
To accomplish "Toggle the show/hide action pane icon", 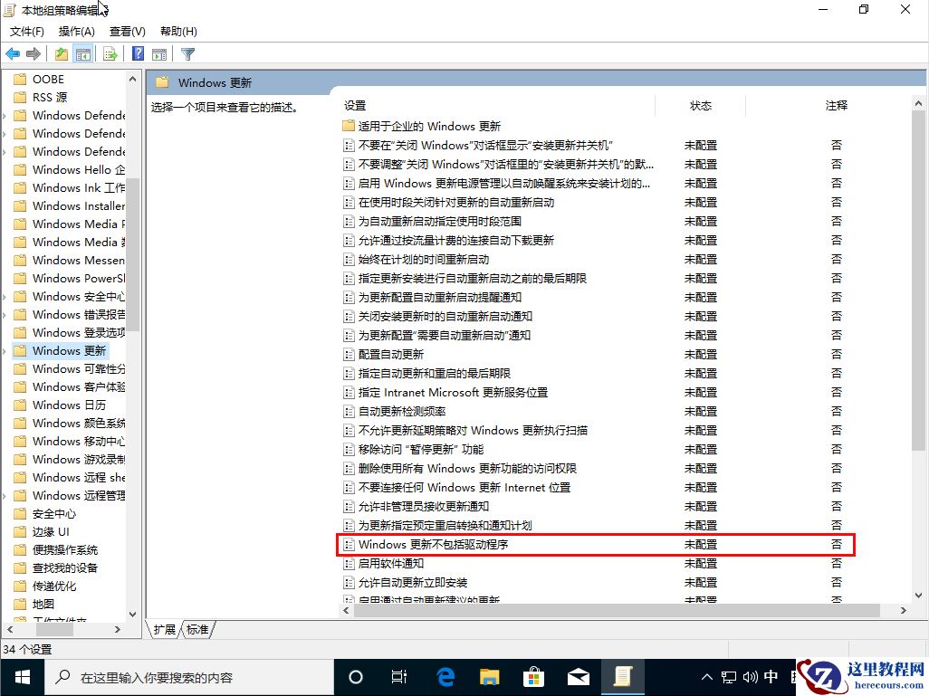I will tap(160, 53).
